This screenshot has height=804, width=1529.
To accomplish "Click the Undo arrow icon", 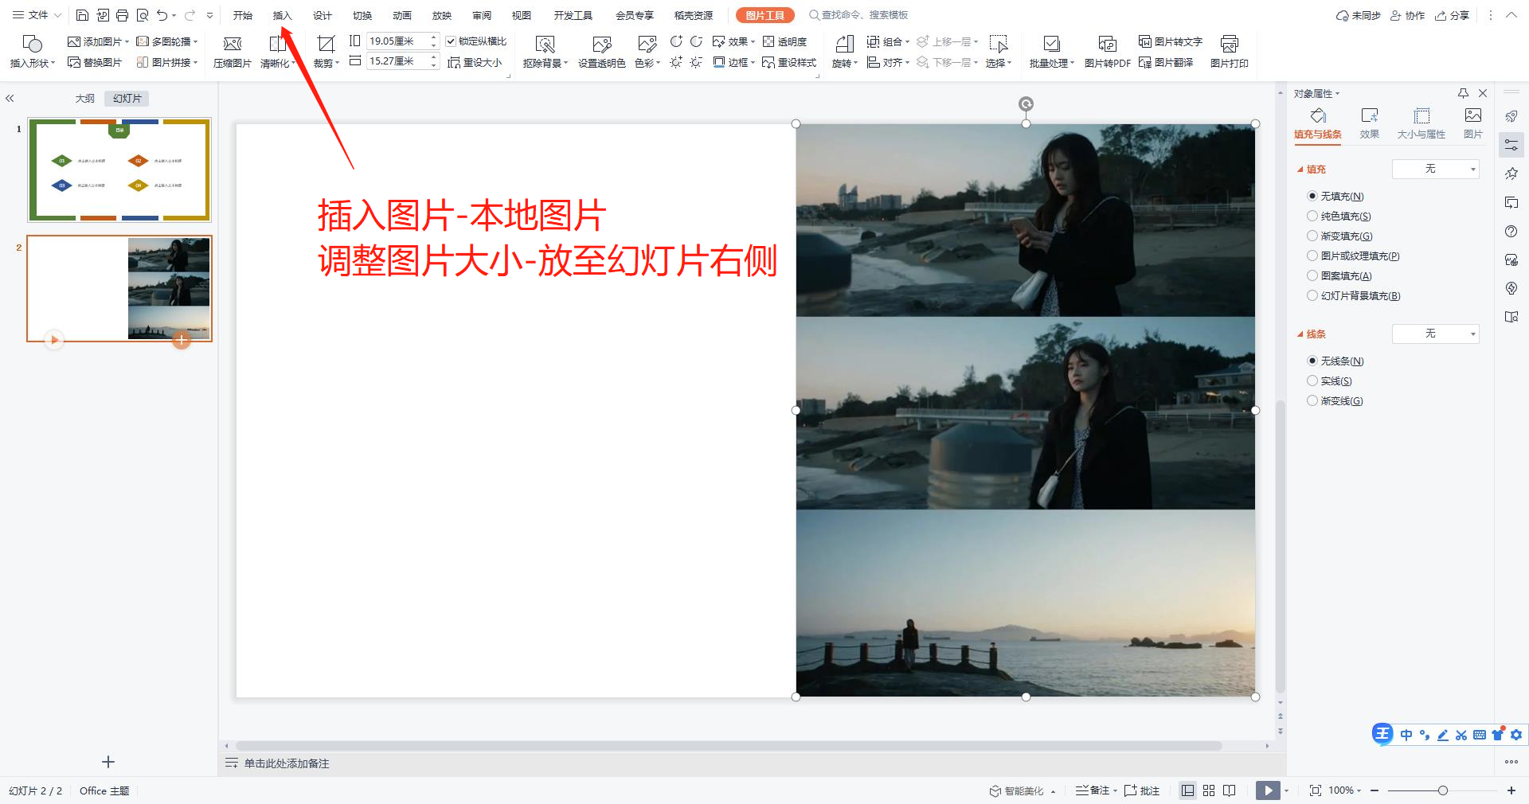I will [162, 15].
